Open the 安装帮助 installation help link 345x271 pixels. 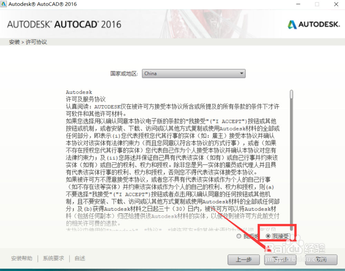[21, 258]
